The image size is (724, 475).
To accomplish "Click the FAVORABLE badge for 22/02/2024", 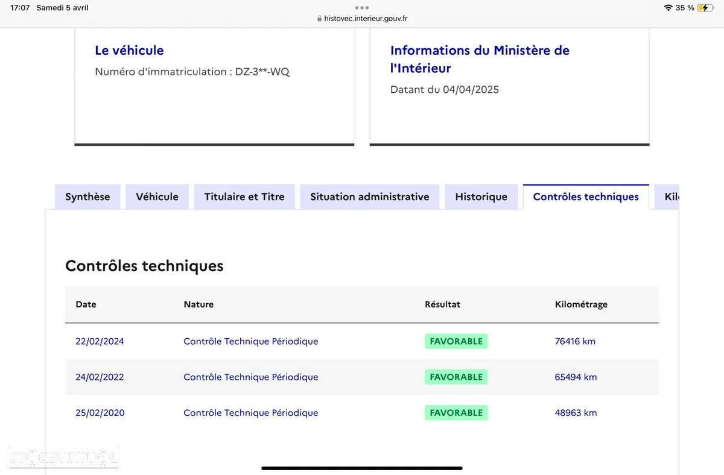I will (456, 341).
